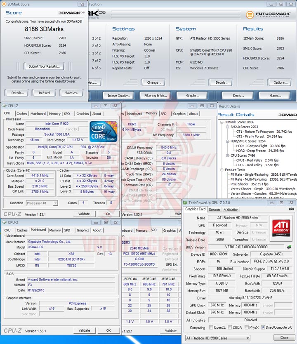Click the TechPowerUp GPU-Z title bar icon
Image resolution: width=297 pixels, height=344 pixels.
[185, 203]
